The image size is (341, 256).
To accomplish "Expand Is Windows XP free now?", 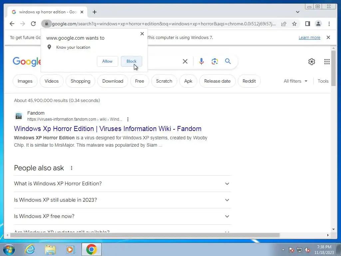I will click(x=122, y=216).
